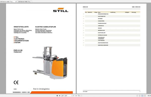This screenshot has width=151, height=97.
Task: Click the STILL logo on the cover page
Action: 61,10
